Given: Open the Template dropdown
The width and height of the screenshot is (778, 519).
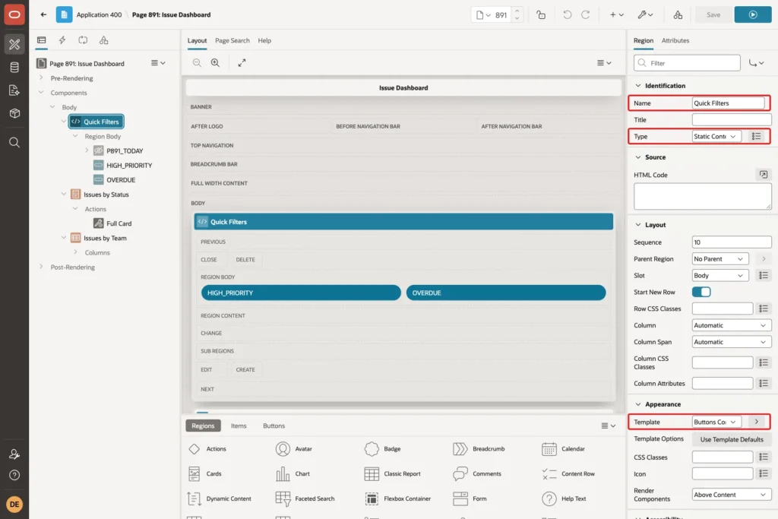Looking at the screenshot, I should 717,422.
